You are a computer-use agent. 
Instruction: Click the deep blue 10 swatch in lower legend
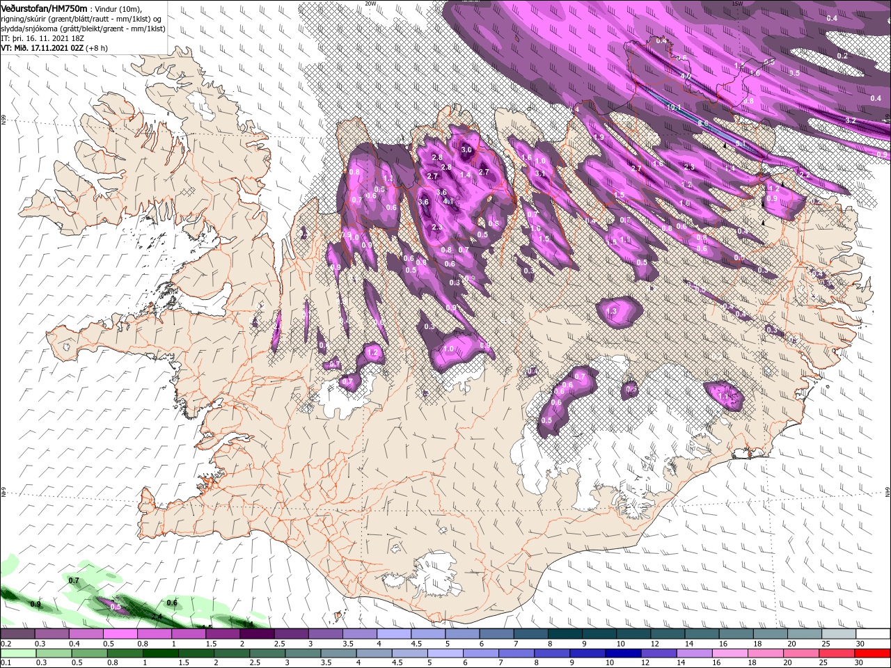pos(623,653)
